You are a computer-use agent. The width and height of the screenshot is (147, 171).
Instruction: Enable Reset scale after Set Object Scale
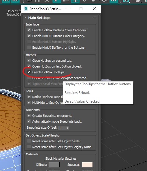(29, 141)
